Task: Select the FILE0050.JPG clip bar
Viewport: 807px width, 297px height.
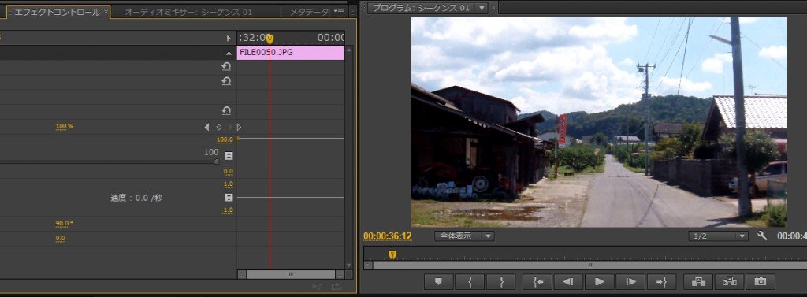Action: pos(290,53)
